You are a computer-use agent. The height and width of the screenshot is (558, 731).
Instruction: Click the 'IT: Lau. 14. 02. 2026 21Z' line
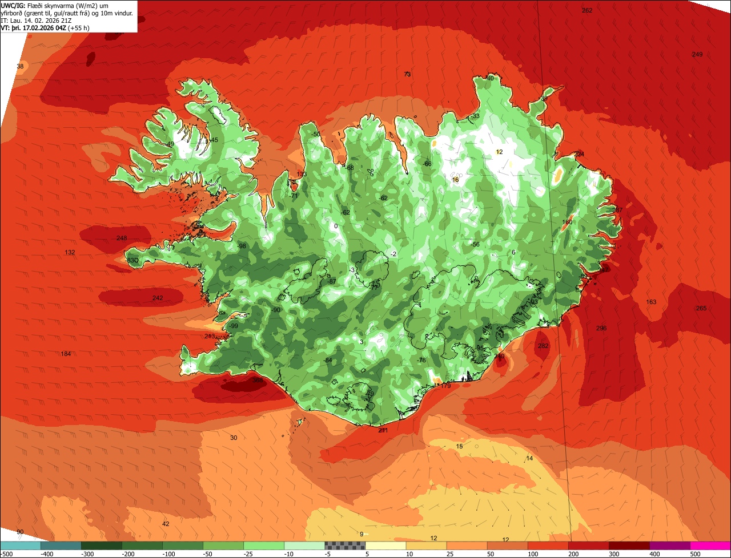tap(36, 20)
